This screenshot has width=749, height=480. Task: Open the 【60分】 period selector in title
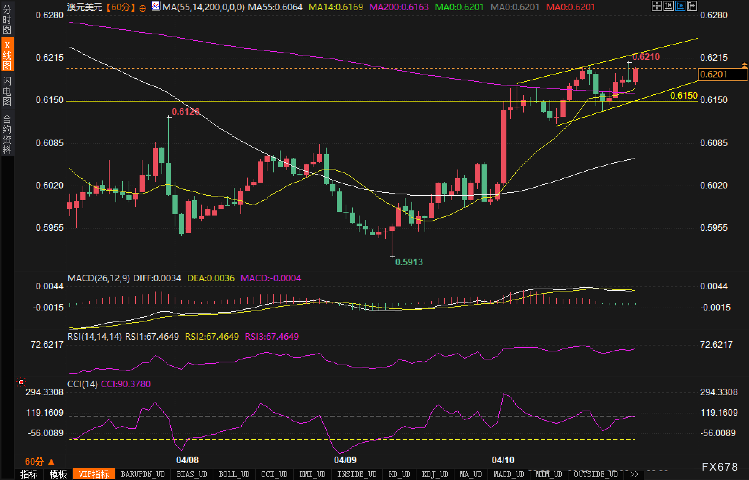[121, 7]
